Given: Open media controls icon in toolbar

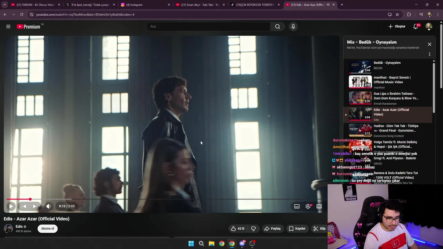Looking at the screenshot, I should [421, 15].
